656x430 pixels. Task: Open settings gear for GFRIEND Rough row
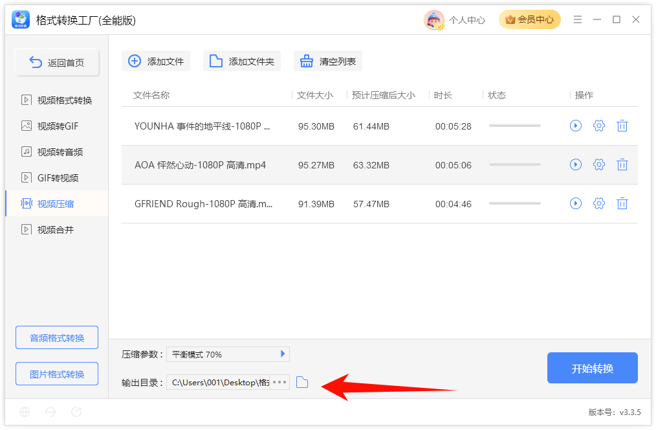point(599,203)
